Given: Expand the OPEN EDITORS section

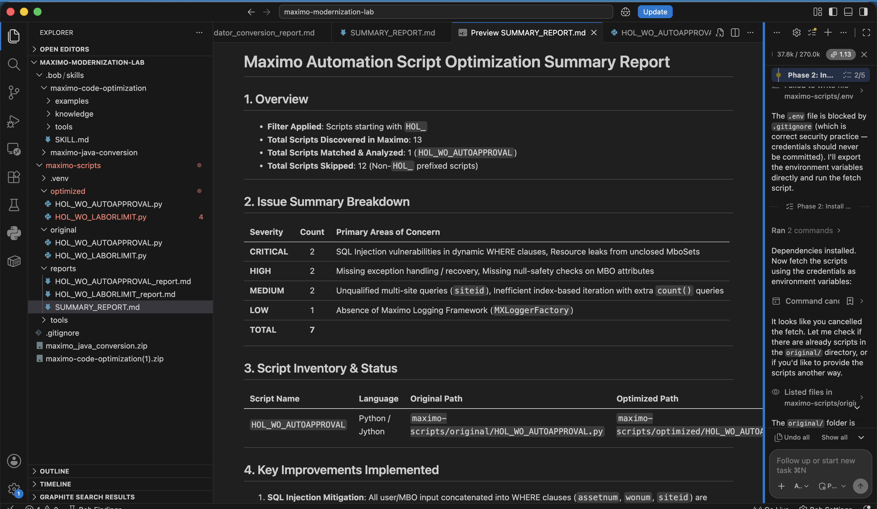Looking at the screenshot, I should coord(120,49).
